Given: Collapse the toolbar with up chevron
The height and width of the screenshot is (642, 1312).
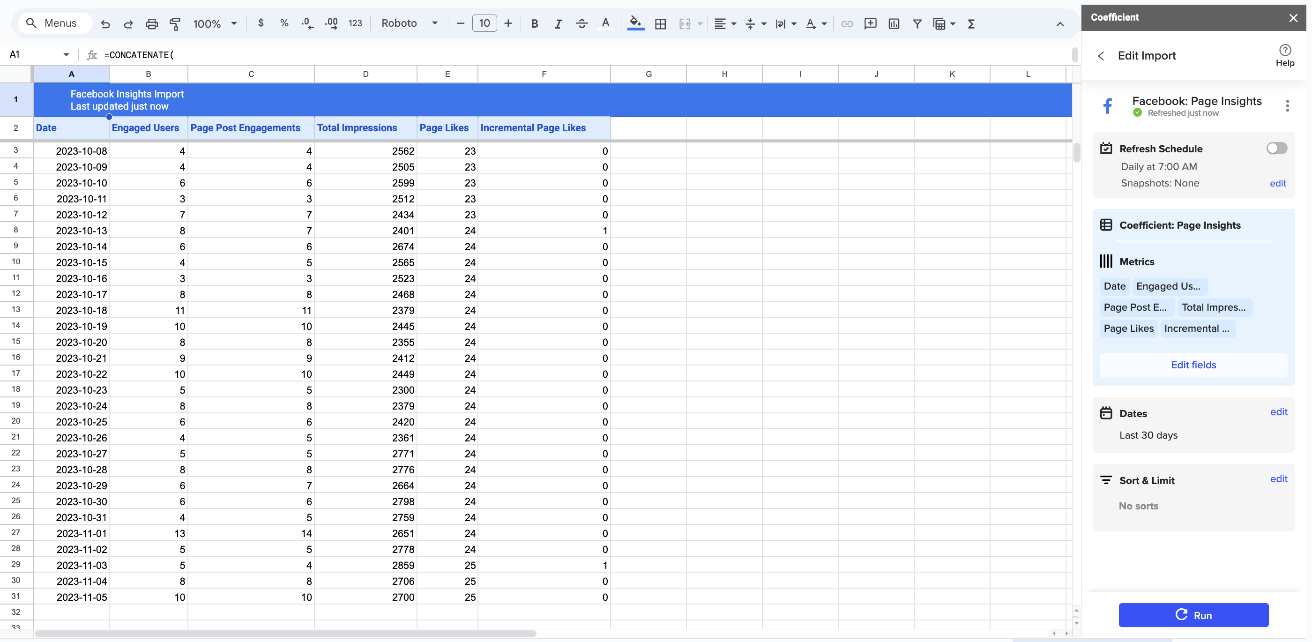Looking at the screenshot, I should 1060,24.
